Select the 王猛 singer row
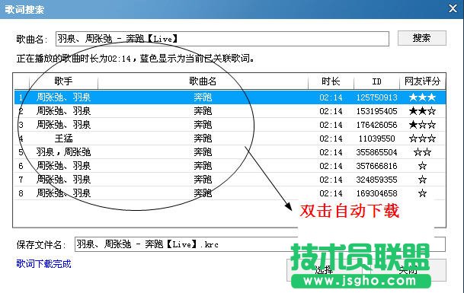This screenshot has width=464, height=293. click(x=230, y=139)
